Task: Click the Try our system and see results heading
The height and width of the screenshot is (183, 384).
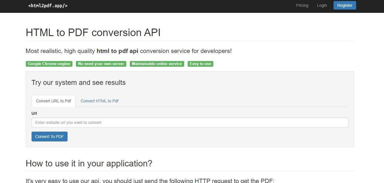Action: point(79,83)
